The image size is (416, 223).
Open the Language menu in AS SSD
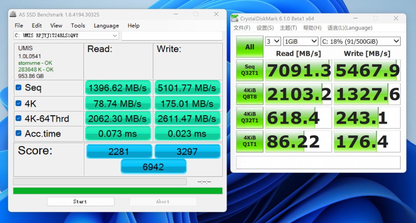point(106,26)
